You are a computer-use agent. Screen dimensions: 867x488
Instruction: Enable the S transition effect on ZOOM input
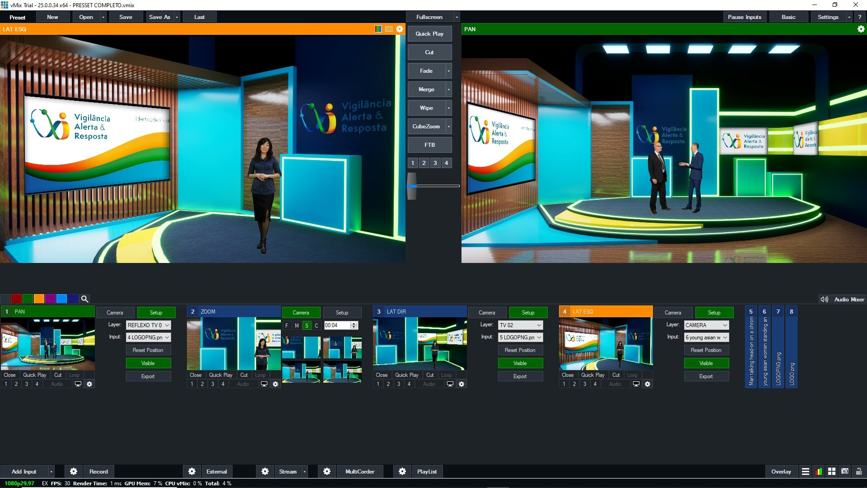(307, 325)
